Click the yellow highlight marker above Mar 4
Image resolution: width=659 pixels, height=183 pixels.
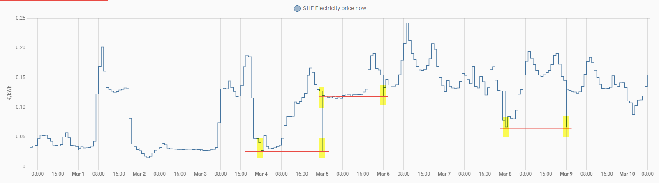click(x=260, y=148)
